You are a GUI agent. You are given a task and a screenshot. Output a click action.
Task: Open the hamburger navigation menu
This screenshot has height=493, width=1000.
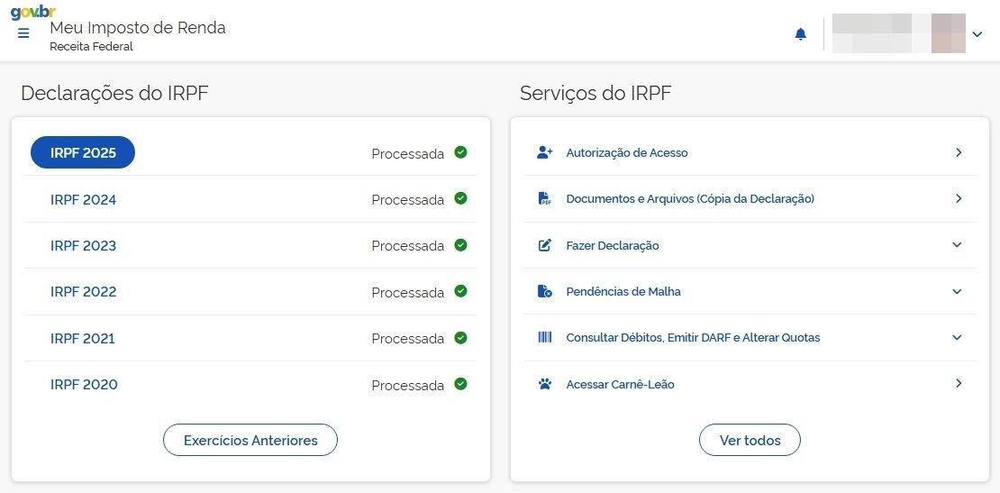click(x=23, y=33)
